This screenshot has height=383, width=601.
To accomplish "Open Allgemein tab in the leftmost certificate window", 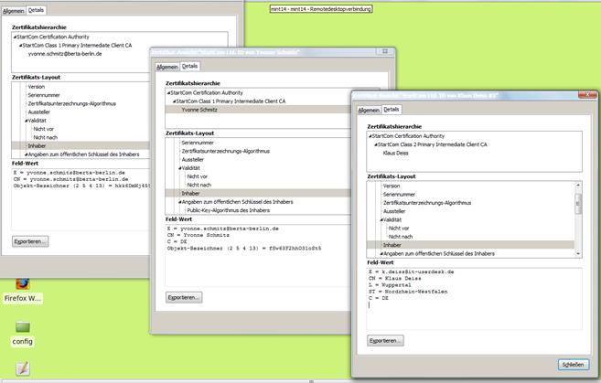I will click(x=14, y=11).
